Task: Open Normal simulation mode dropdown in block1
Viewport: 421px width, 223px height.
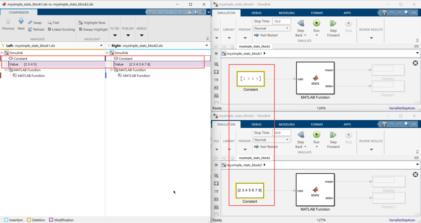Action: [x=272, y=28]
